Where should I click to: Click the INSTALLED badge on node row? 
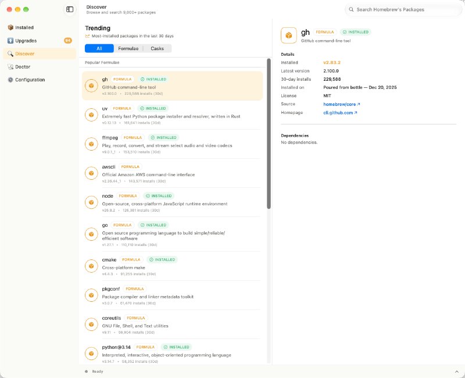coord(159,196)
